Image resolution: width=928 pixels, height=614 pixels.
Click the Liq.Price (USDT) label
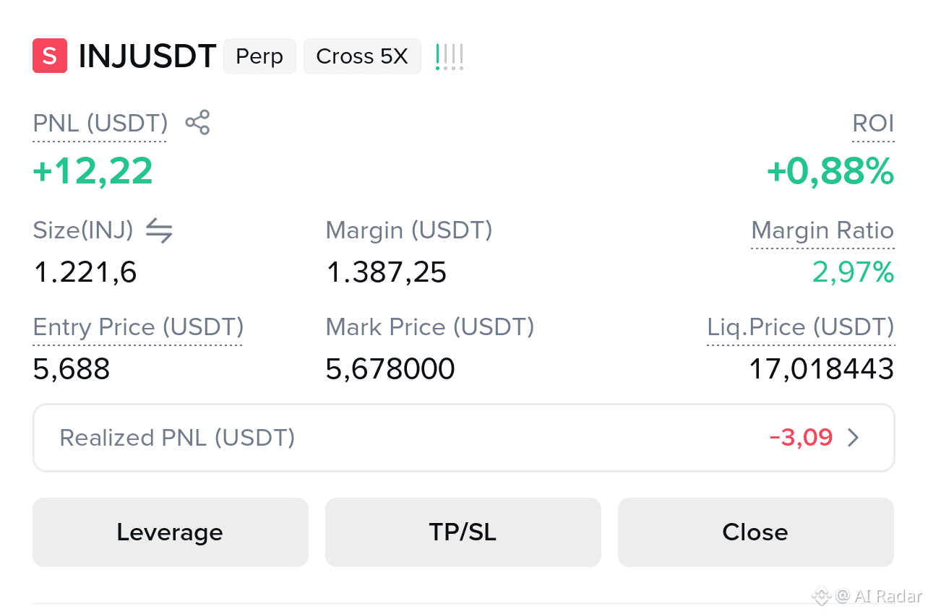click(801, 327)
